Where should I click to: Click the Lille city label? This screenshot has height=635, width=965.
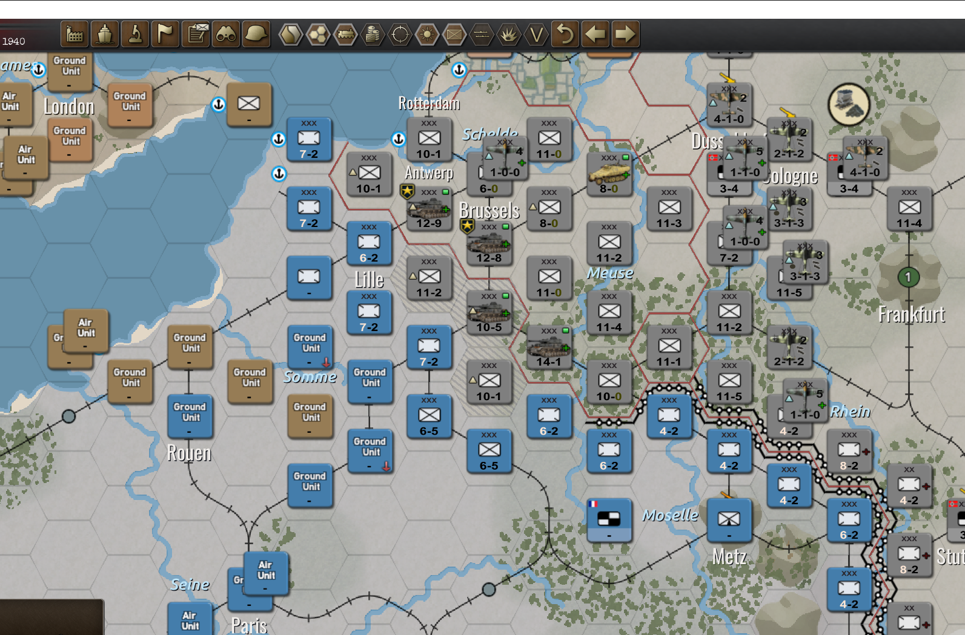pyautogui.click(x=369, y=280)
